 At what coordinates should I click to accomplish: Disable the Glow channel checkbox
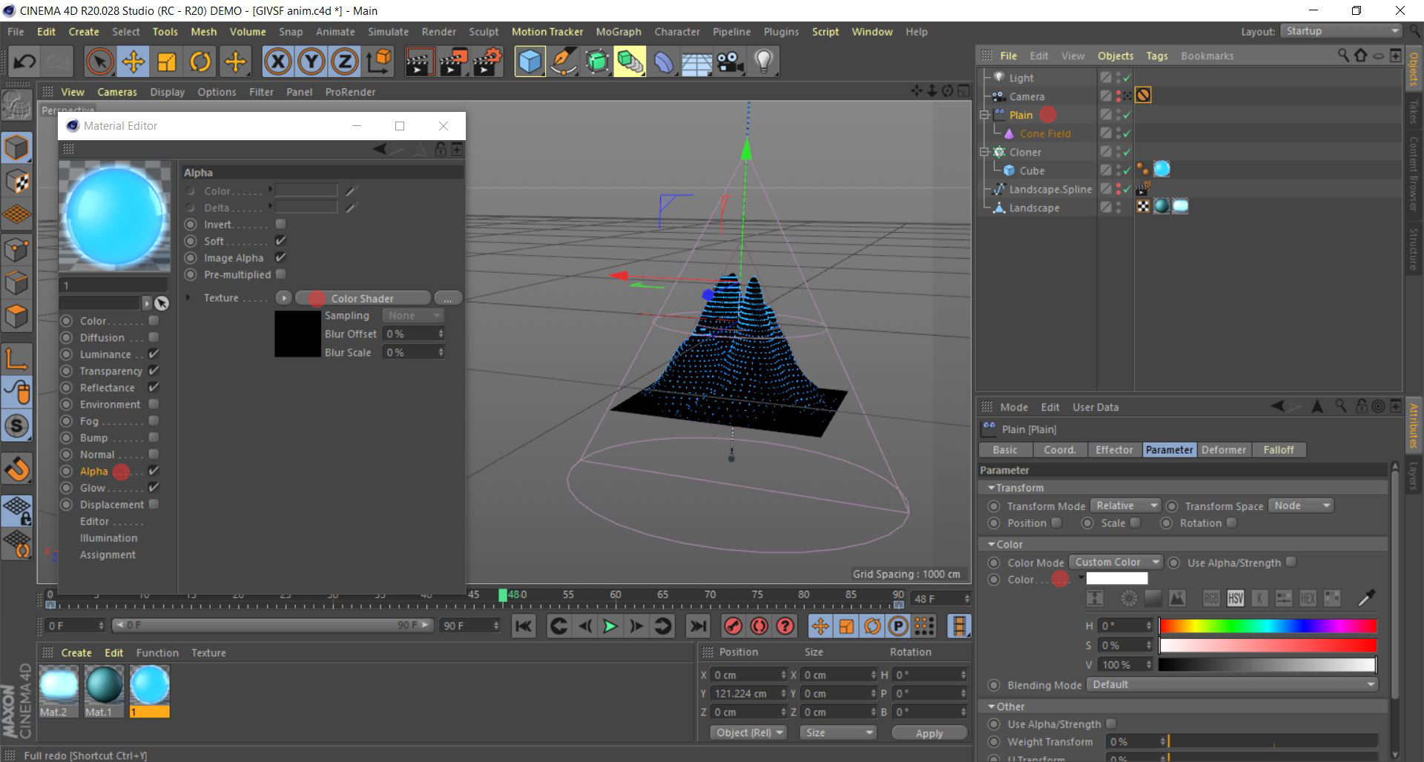pos(154,488)
